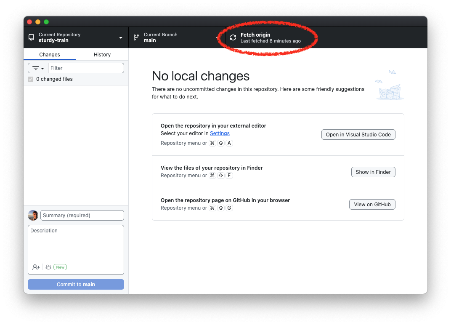Fetch origin from the toolbar
The height and width of the screenshot is (325, 451).
(x=273, y=37)
